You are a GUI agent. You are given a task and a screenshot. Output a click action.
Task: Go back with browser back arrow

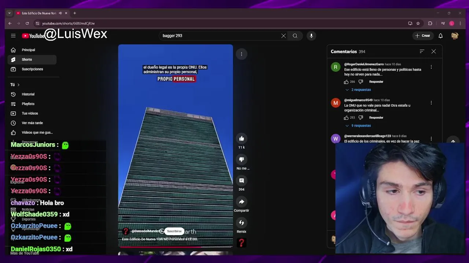click(10, 23)
